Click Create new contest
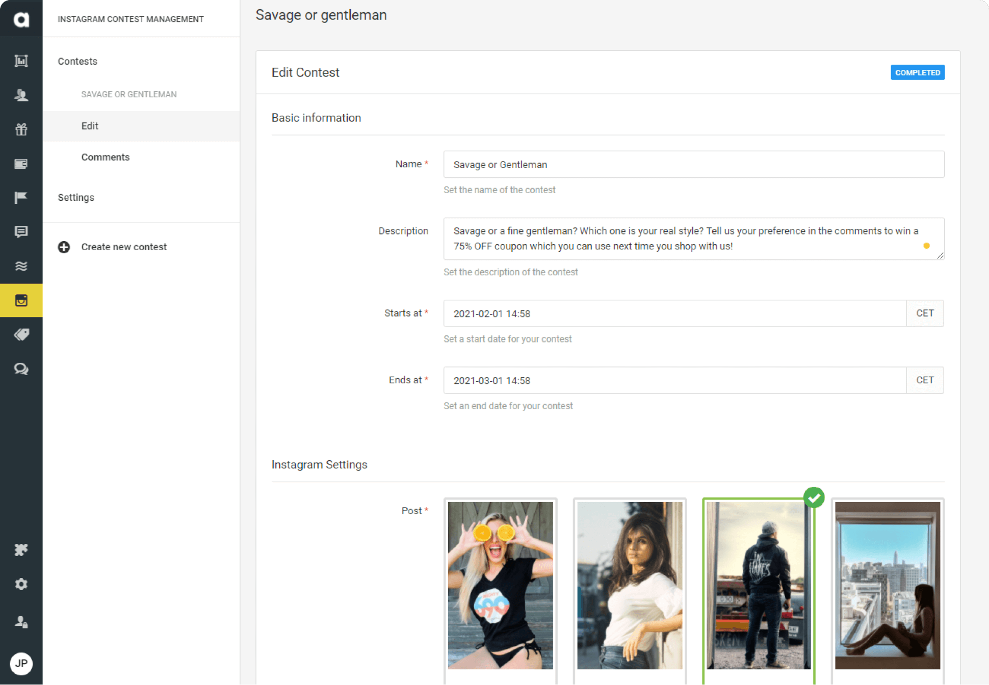 click(x=123, y=247)
